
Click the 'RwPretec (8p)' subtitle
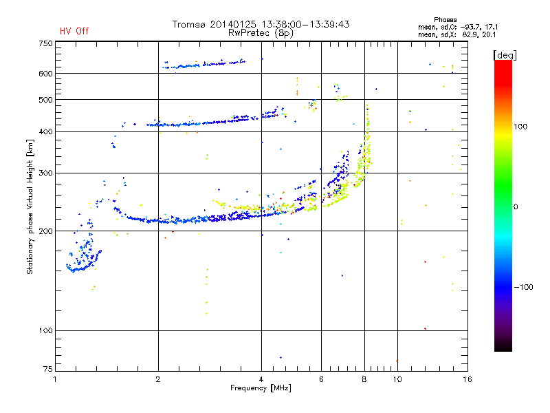tap(261, 33)
